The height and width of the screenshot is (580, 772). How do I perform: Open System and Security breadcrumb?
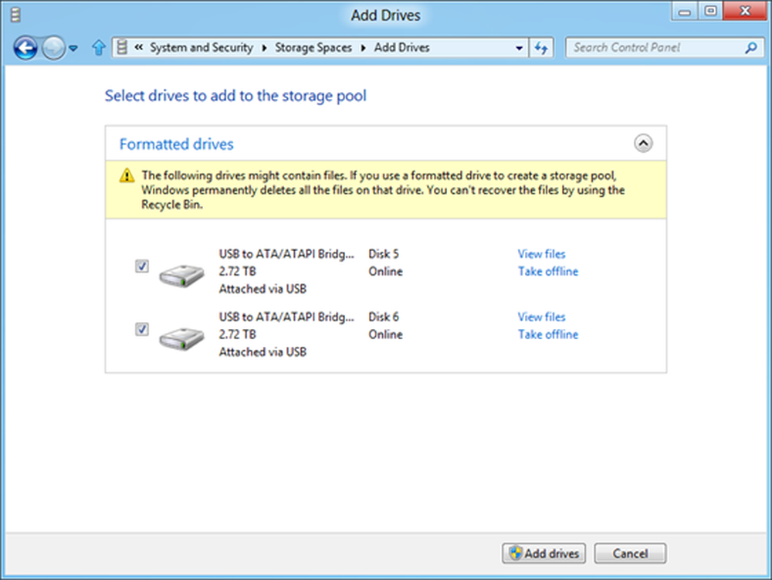(x=201, y=48)
